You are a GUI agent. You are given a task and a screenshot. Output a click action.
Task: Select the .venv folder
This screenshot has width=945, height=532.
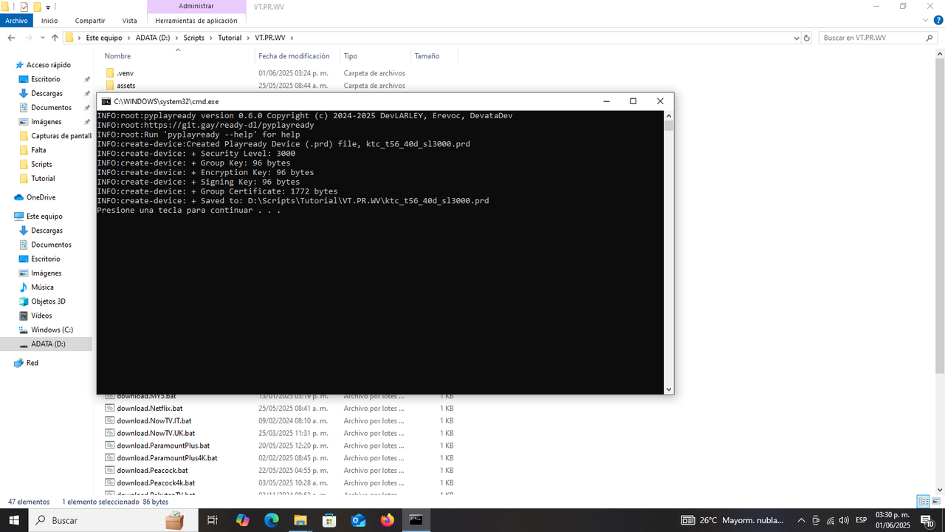125,73
